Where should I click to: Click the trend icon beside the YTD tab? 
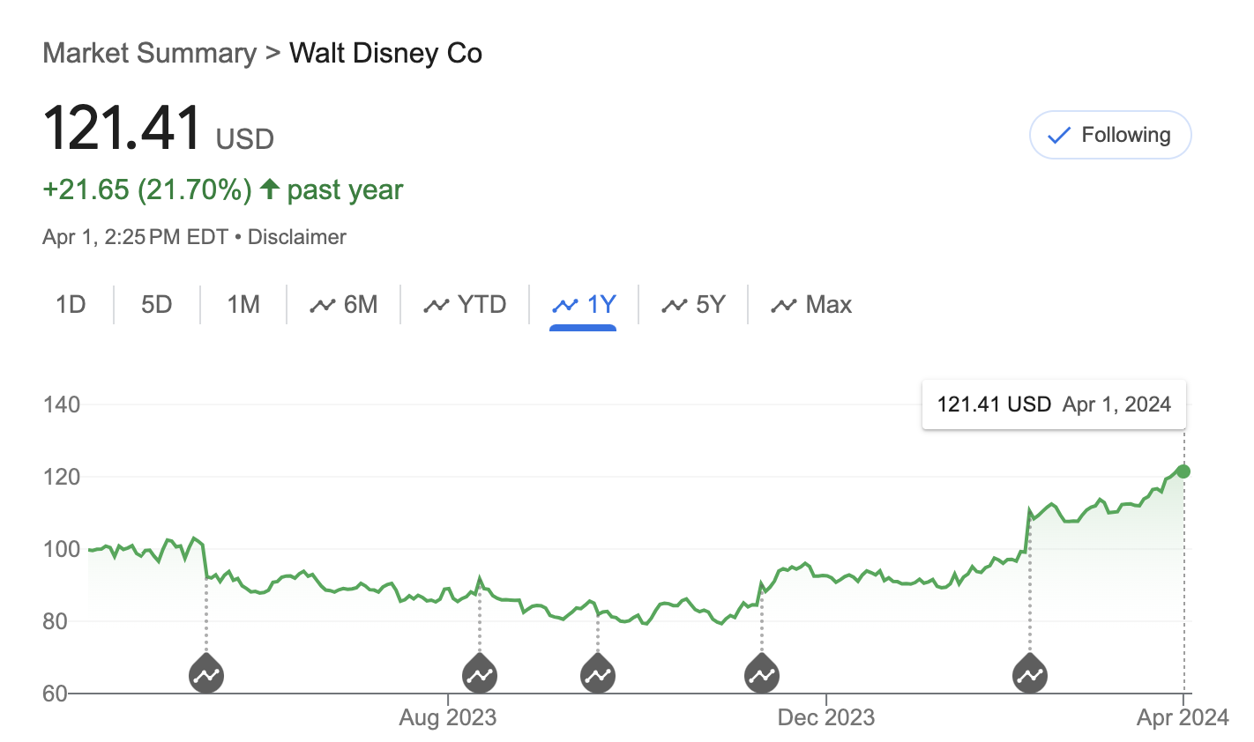tap(436, 305)
